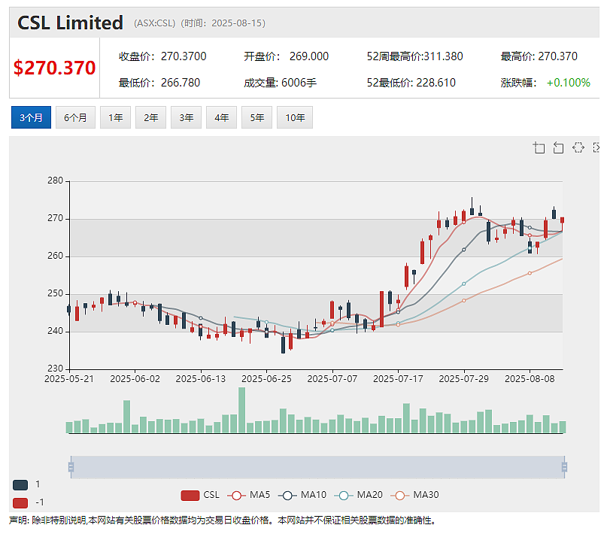Click the 280 price axis label

(55, 181)
